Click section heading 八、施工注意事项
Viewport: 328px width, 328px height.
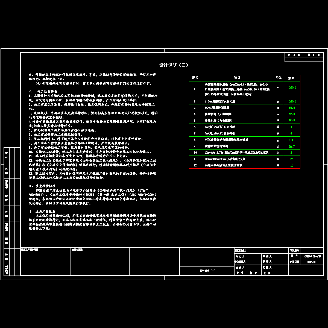(43, 92)
